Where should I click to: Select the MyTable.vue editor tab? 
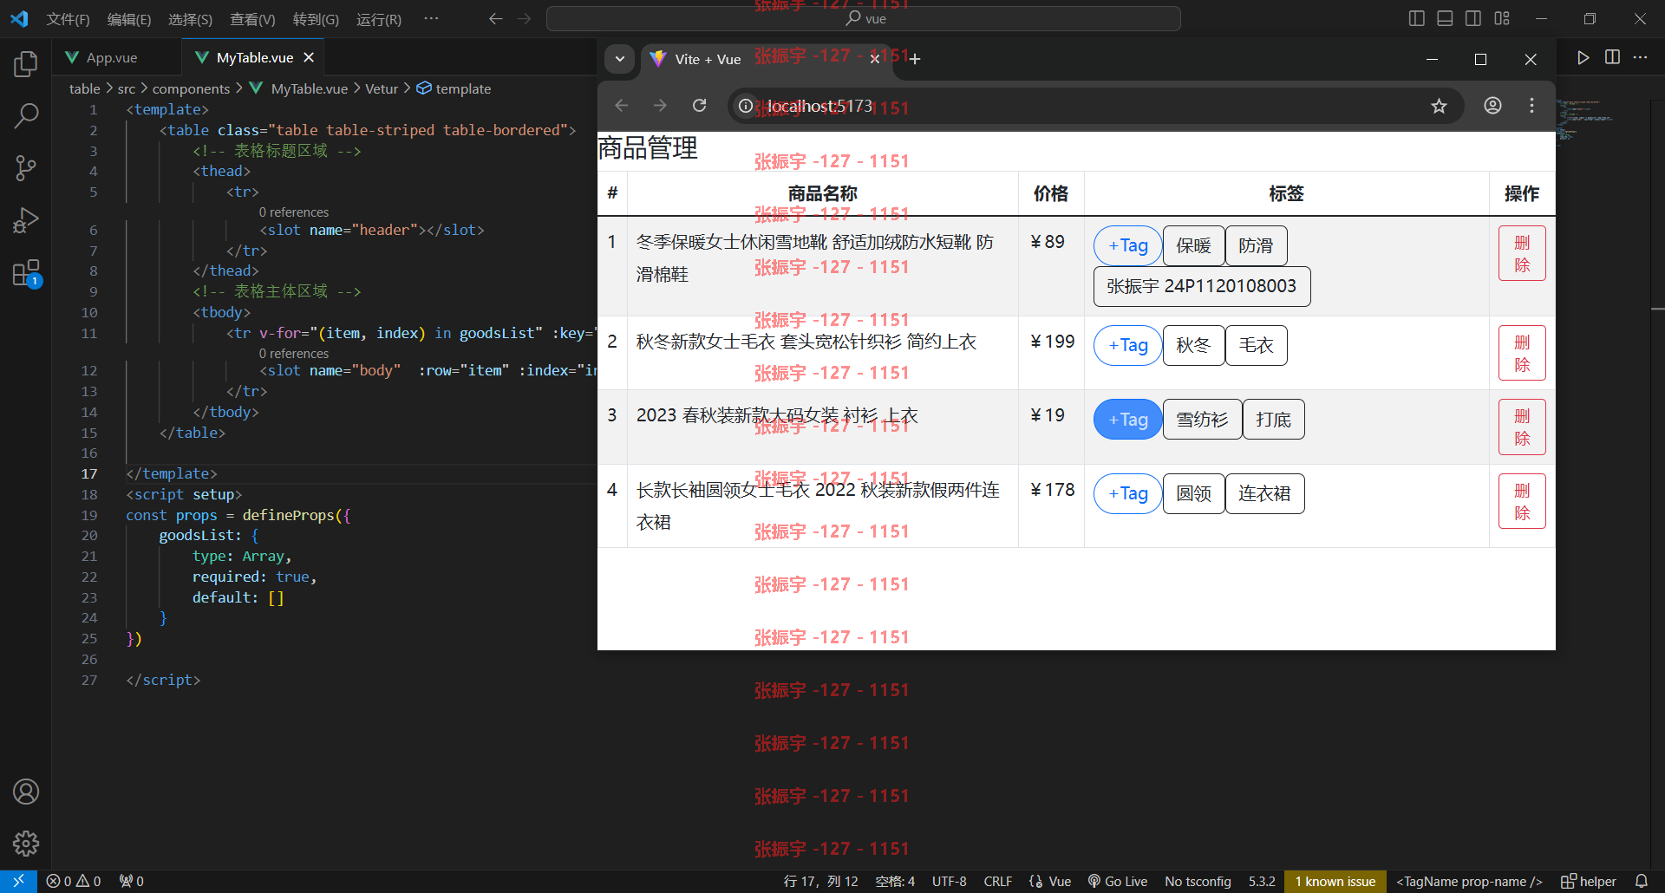(x=255, y=57)
